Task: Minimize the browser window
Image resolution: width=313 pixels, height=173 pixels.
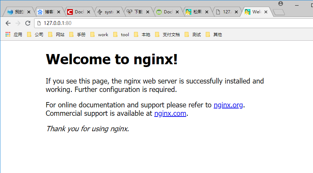Action: point(297,5)
